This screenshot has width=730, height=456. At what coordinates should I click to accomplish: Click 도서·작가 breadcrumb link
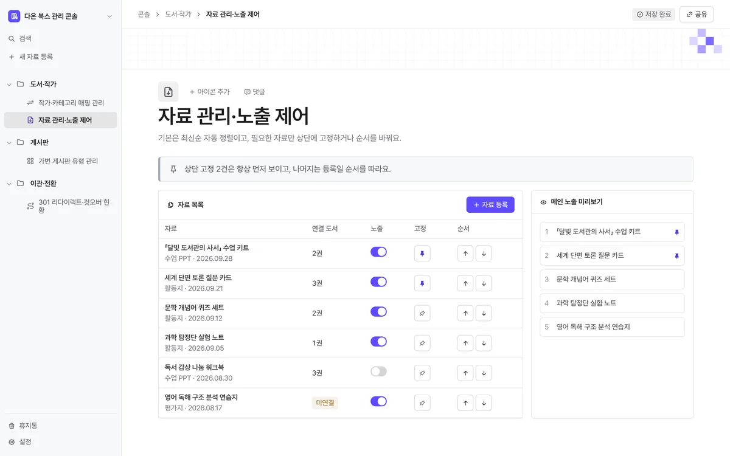click(x=178, y=14)
